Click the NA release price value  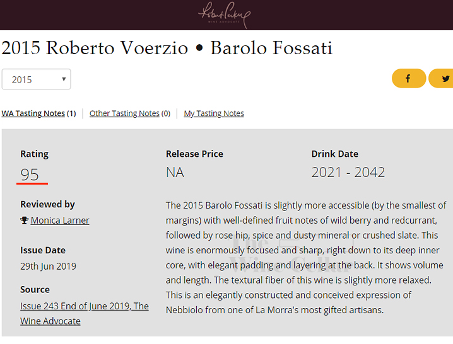tap(175, 173)
